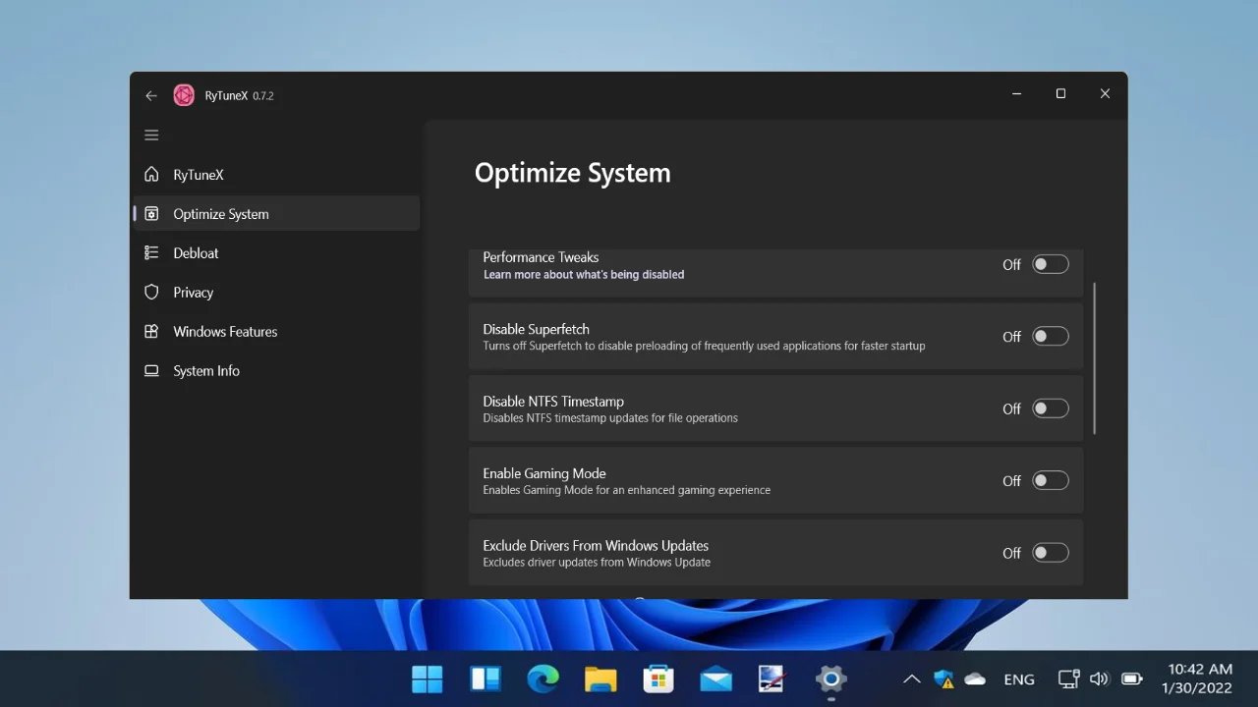Minimize the RyTuneX window
The width and height of the screenshot is (1258, 707).
tap(1016, 93)
